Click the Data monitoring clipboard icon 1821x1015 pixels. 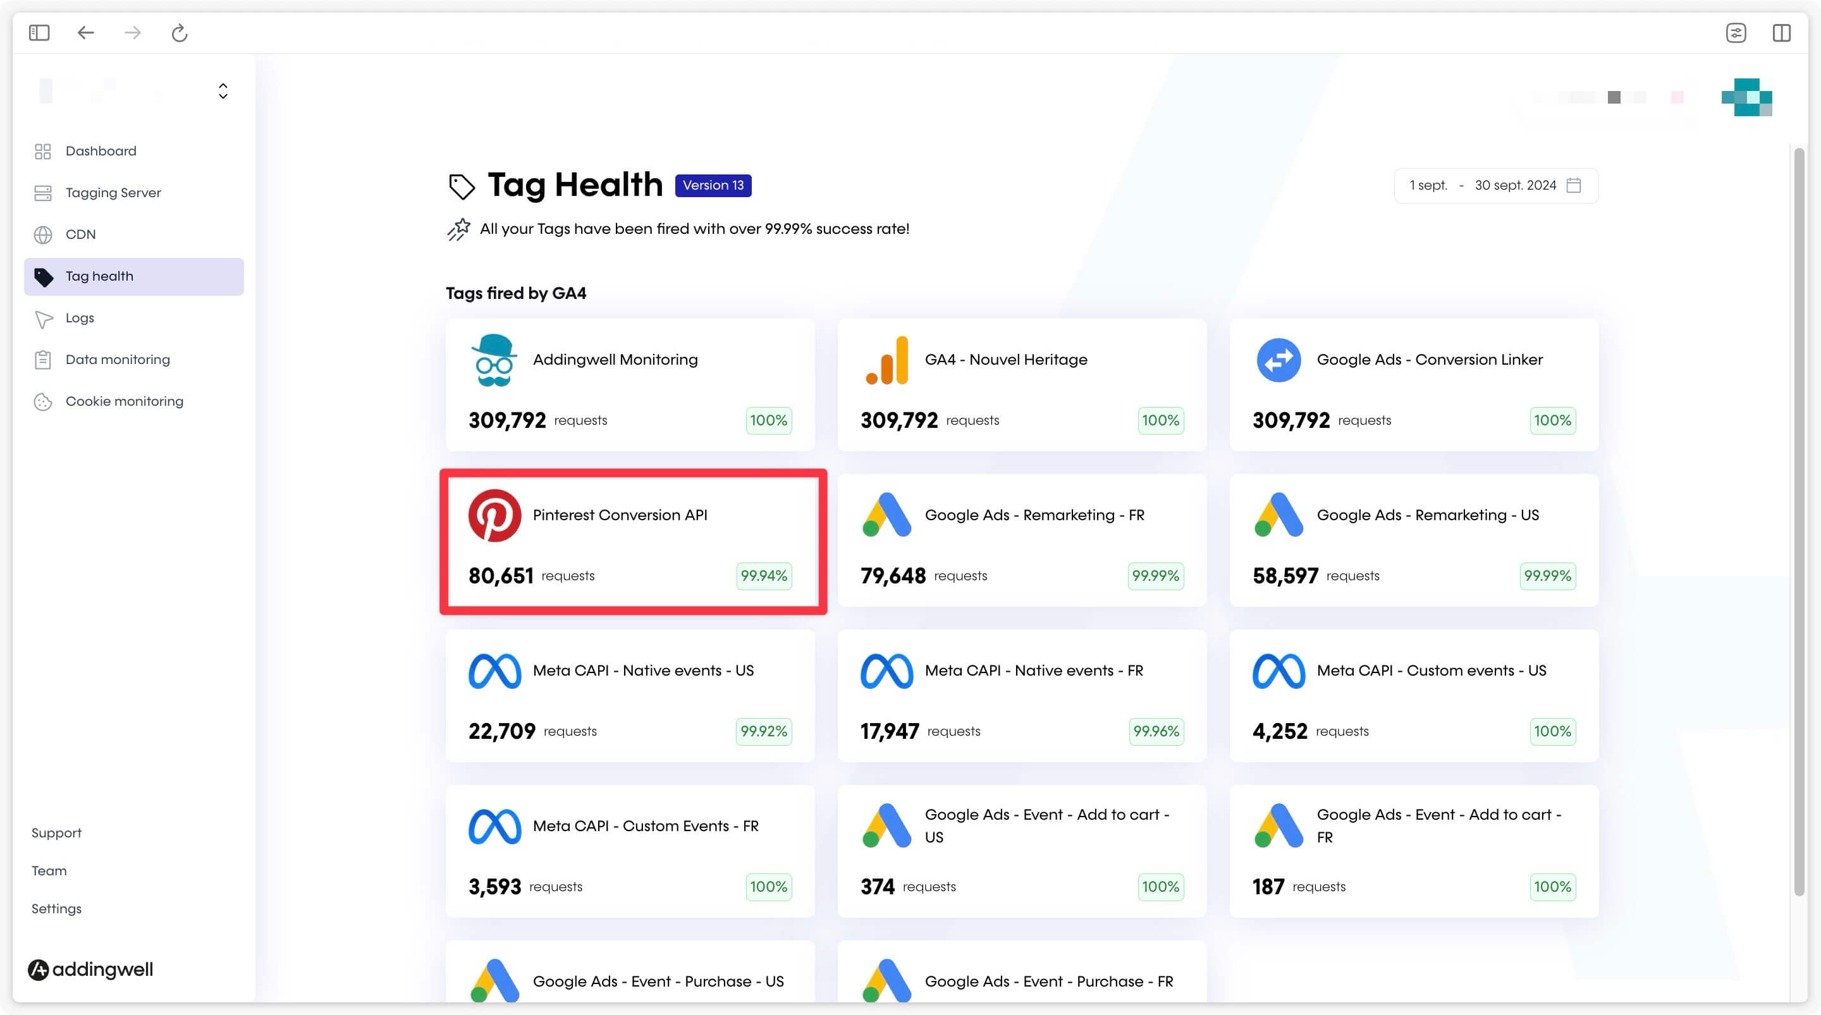point(42,360)
